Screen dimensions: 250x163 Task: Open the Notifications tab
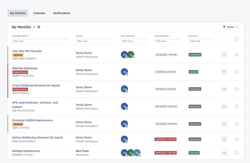tap(62, 13)
